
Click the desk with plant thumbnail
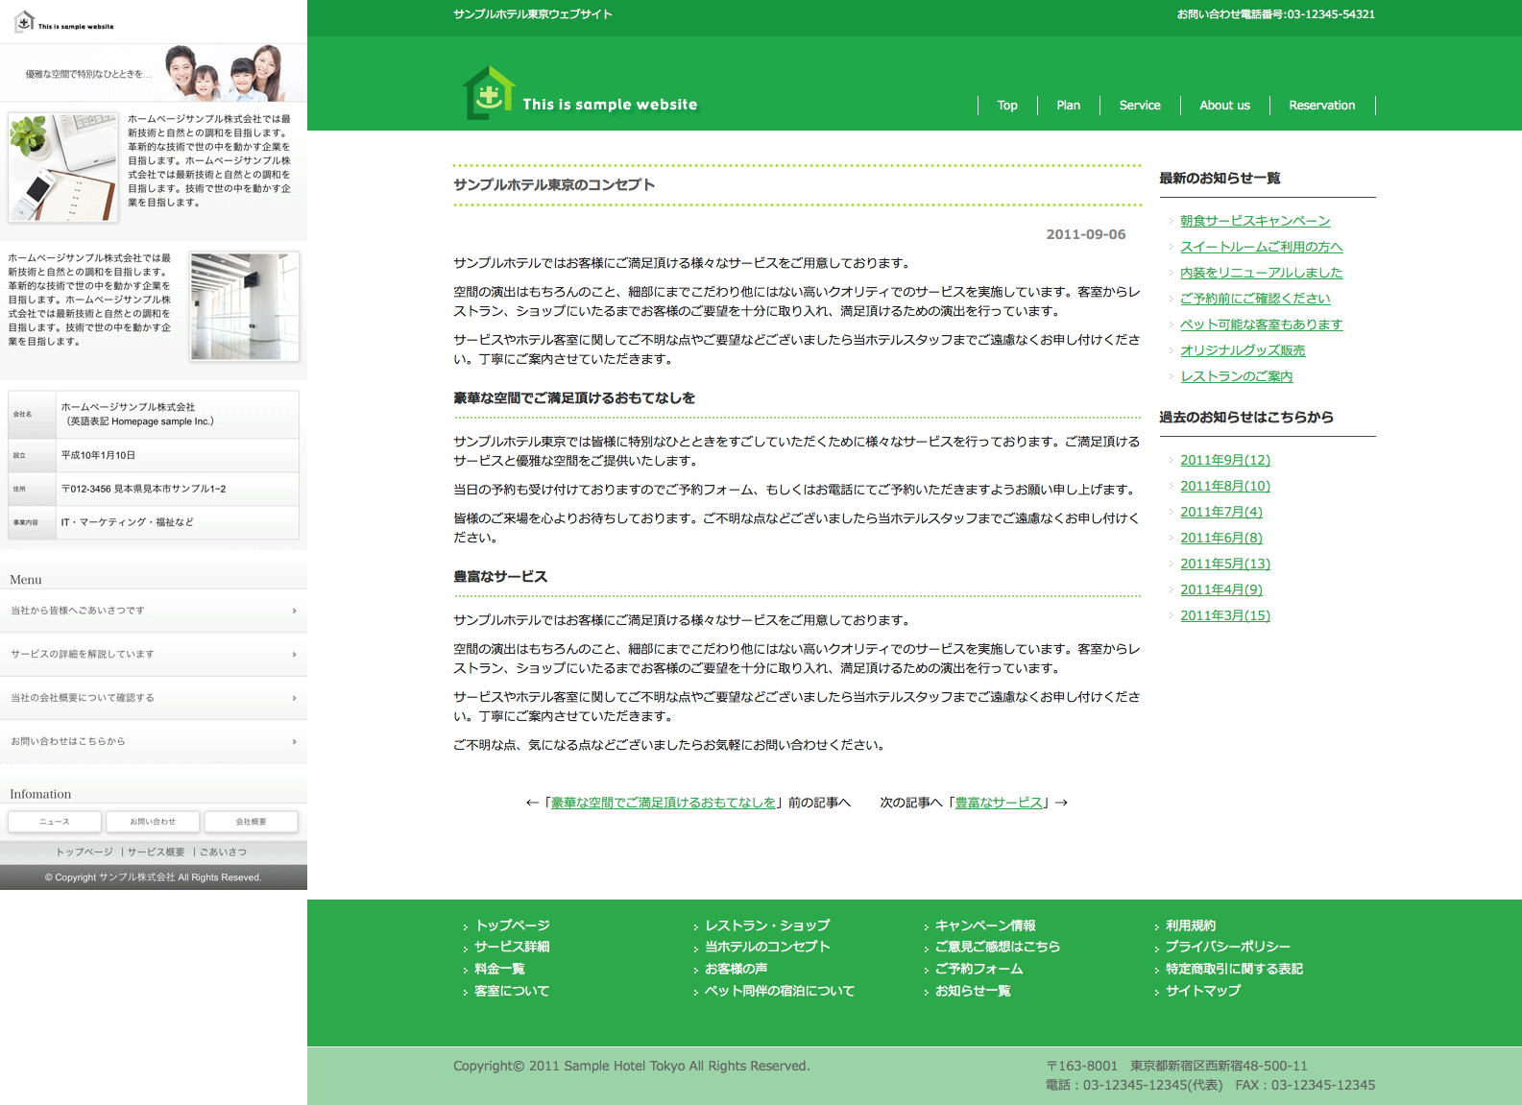click(63, 167)
